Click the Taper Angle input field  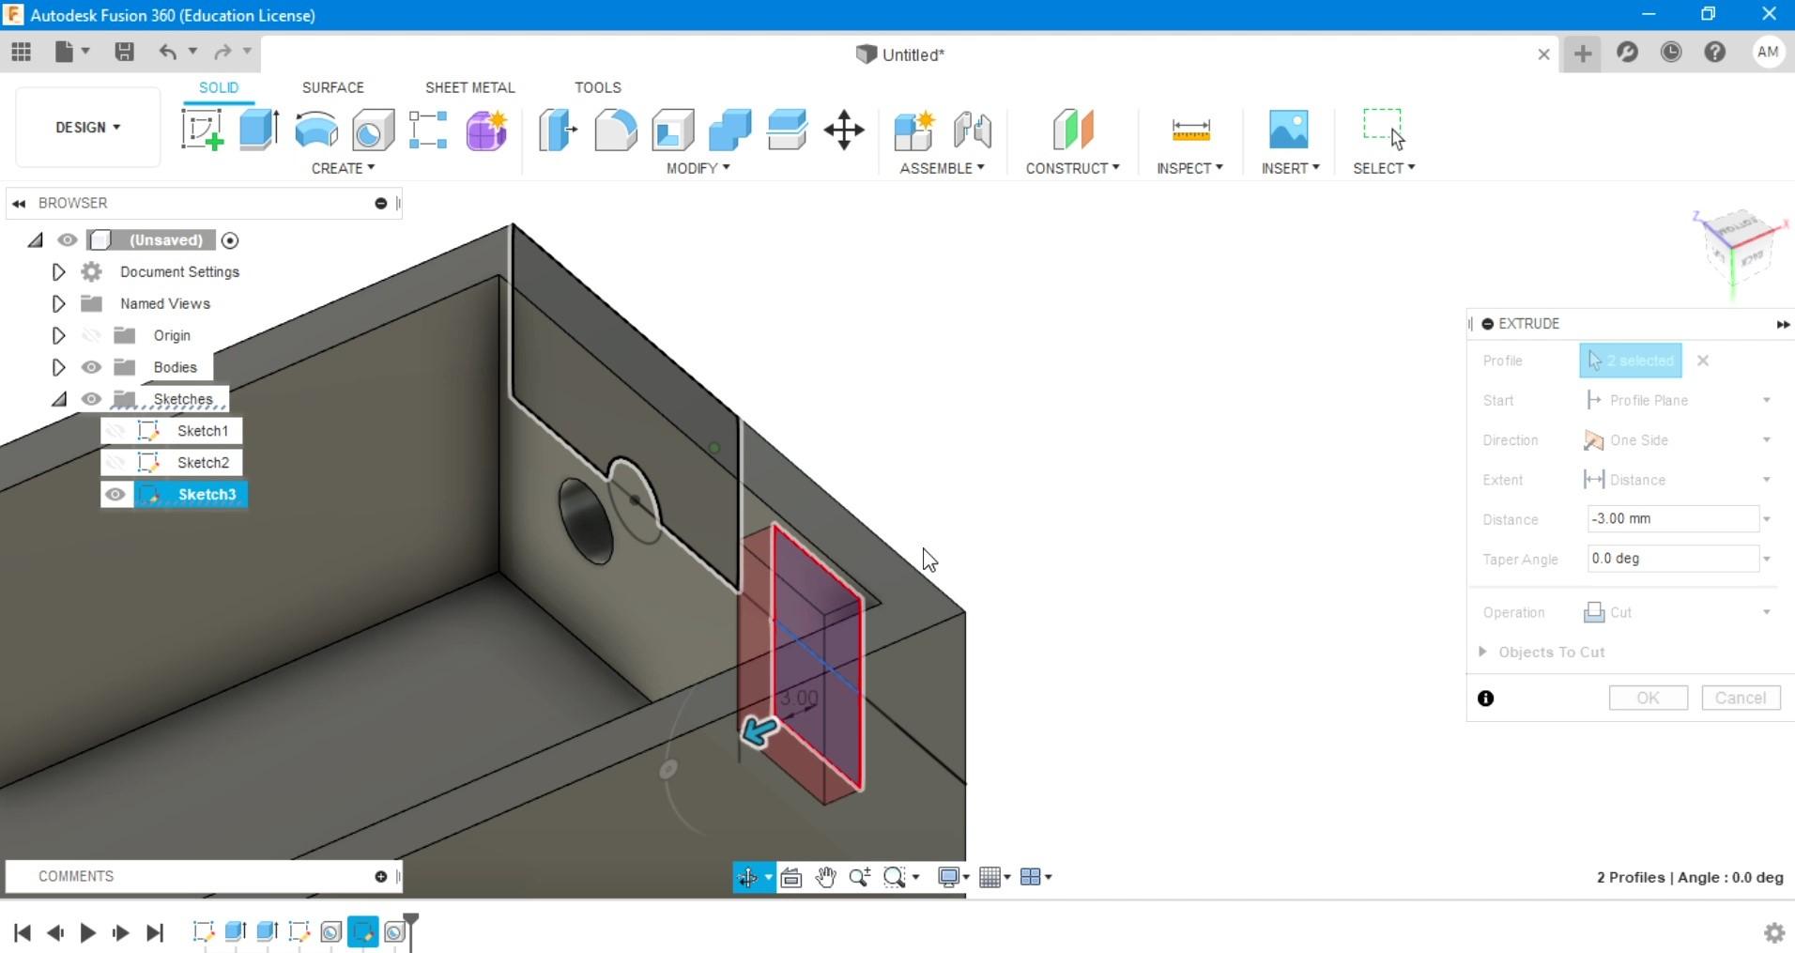[x=1673, y=559]
